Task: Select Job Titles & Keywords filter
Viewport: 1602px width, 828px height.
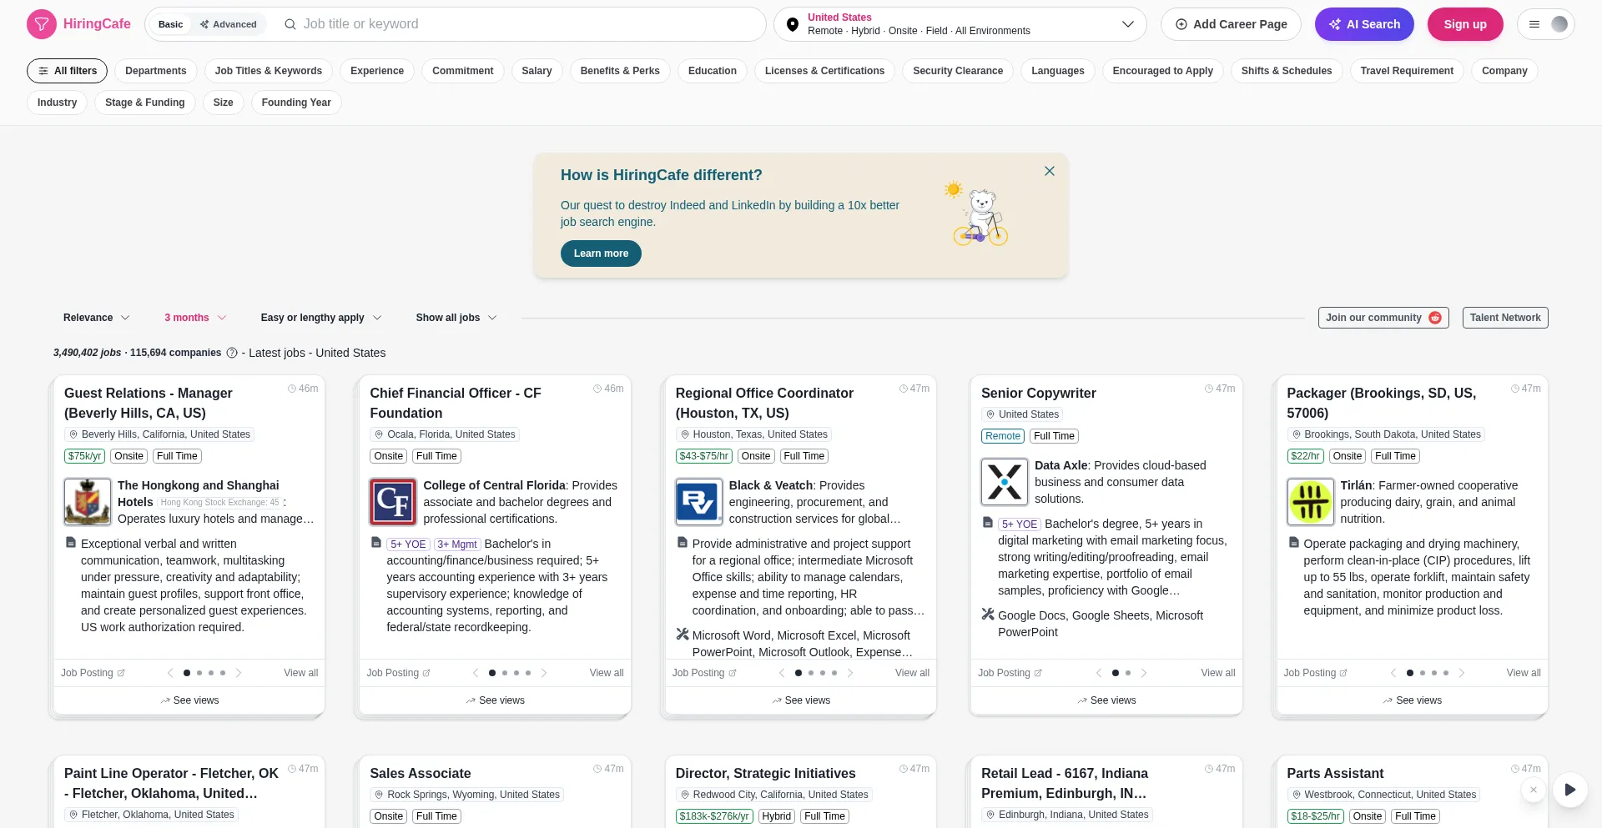Action: coord(269,71)
